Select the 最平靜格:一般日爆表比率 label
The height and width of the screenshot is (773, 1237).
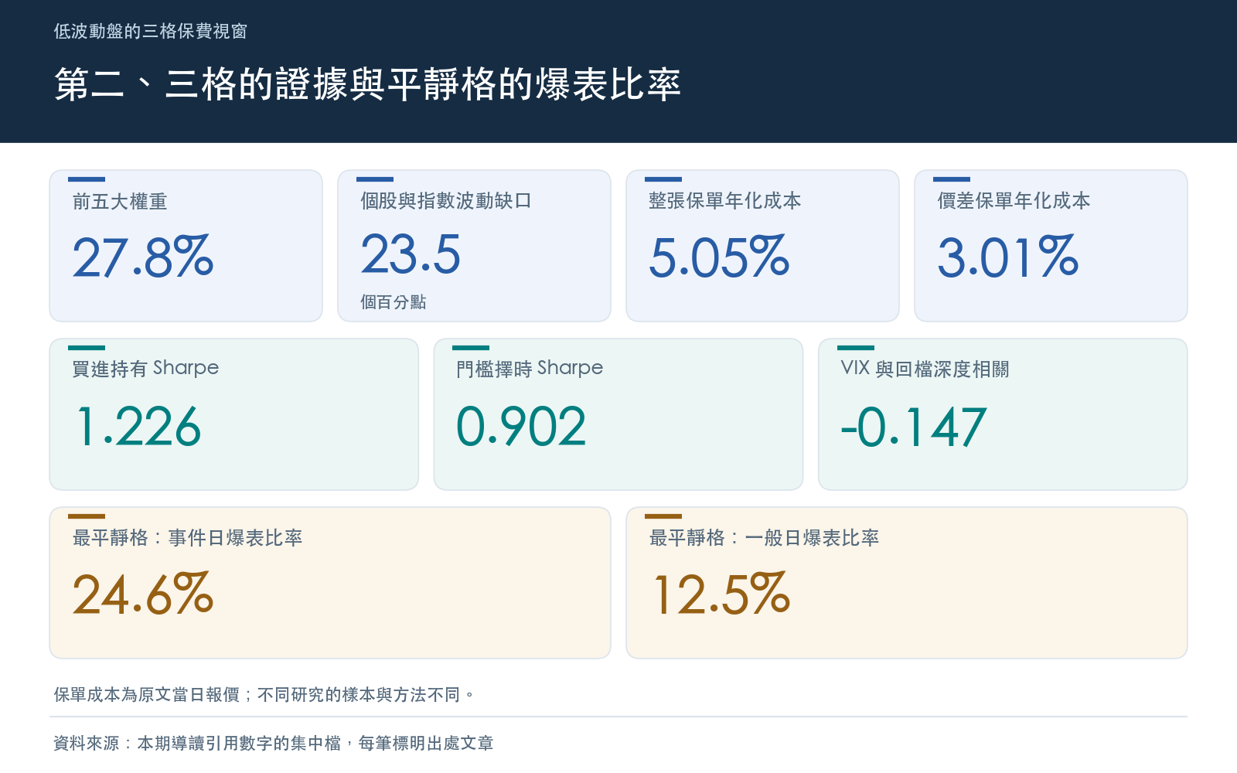click(764, 538)
